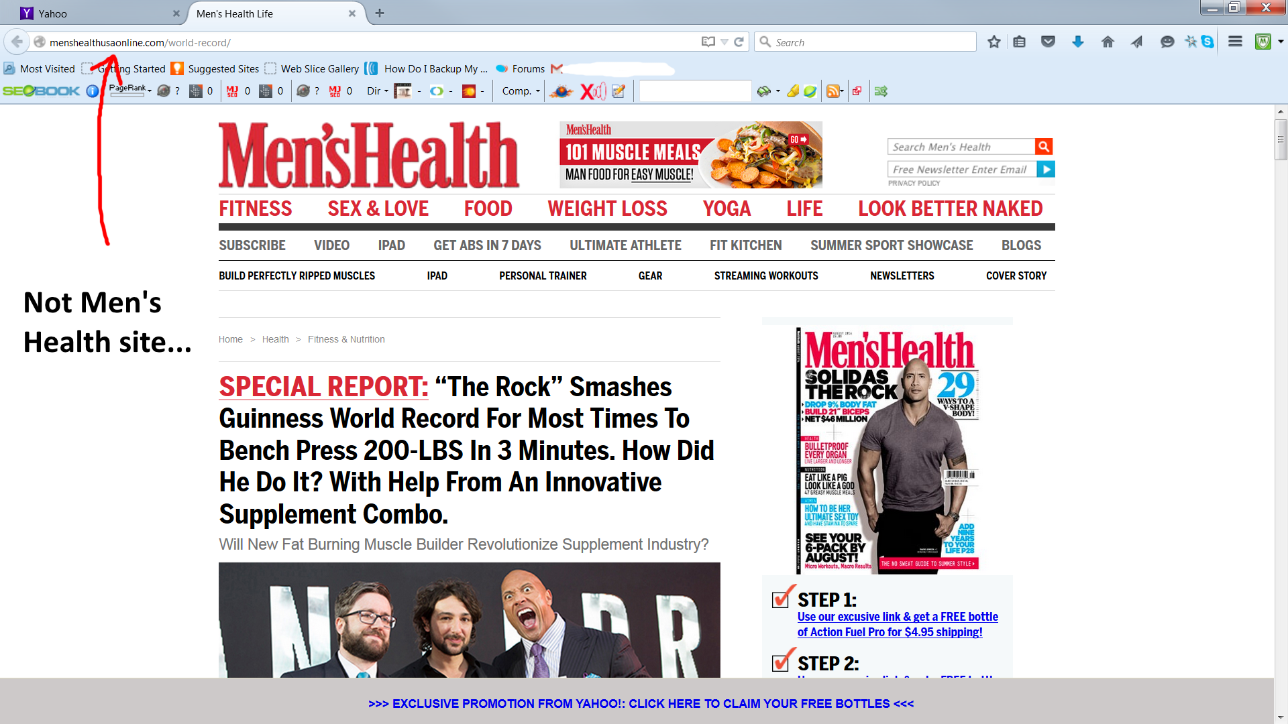1288x724 pixels.
Task: Click the Gmail envelope bookmark icon
Action: (556, 68)
